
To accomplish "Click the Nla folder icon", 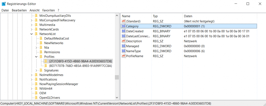I will [x=41, y=48].
